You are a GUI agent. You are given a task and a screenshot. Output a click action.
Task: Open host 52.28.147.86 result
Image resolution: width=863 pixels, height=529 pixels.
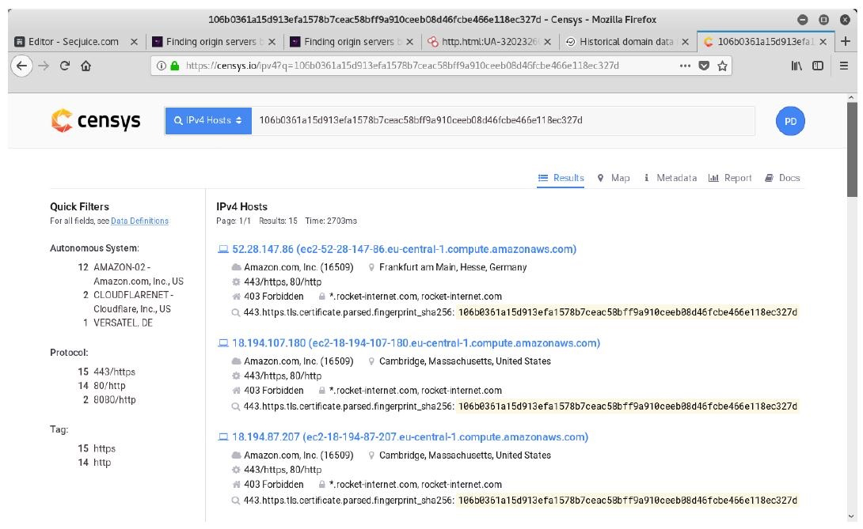pyautogui.click(x=404, y=249)
